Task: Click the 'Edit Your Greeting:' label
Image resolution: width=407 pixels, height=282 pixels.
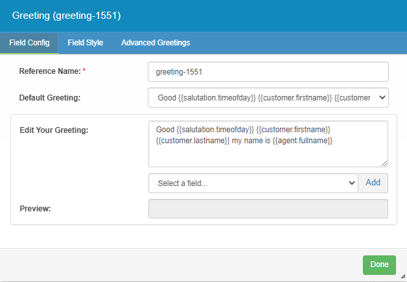Action: 54,130
